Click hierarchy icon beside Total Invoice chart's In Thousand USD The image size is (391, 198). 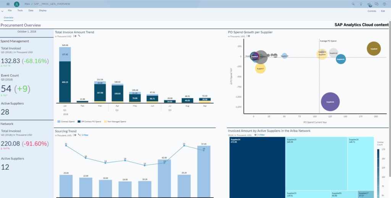point(75,36)
